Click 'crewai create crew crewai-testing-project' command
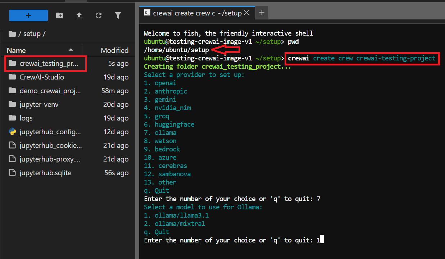This screenshot has width=445, height=259. point(362,58)
